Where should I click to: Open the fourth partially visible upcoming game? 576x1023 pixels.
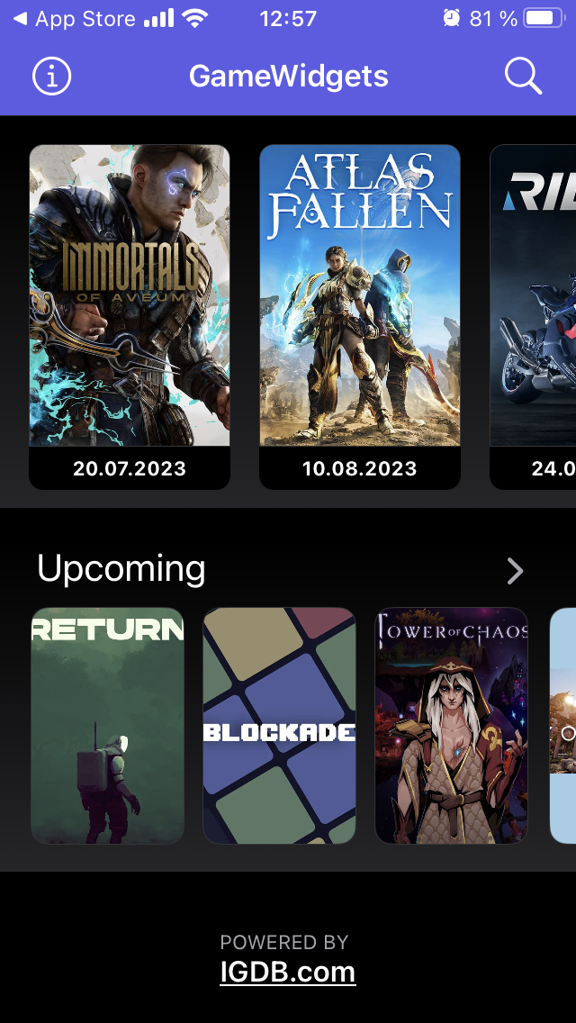click(x=563, y=726)
